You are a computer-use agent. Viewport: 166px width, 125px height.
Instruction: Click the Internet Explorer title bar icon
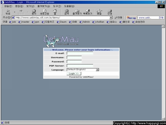tap(2, 2)
